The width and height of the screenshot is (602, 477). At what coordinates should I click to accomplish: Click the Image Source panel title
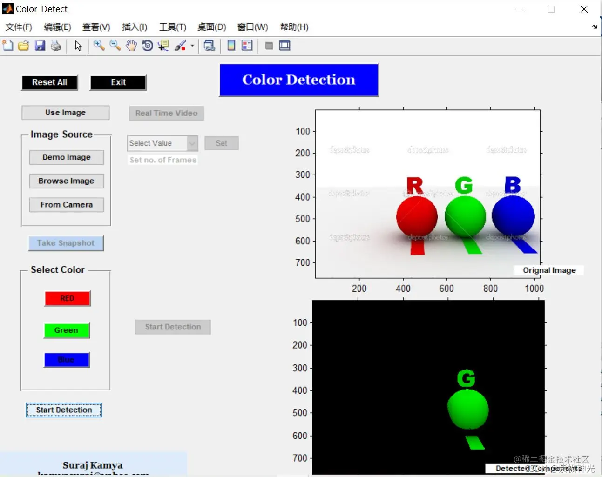click(x=61, y=134)
